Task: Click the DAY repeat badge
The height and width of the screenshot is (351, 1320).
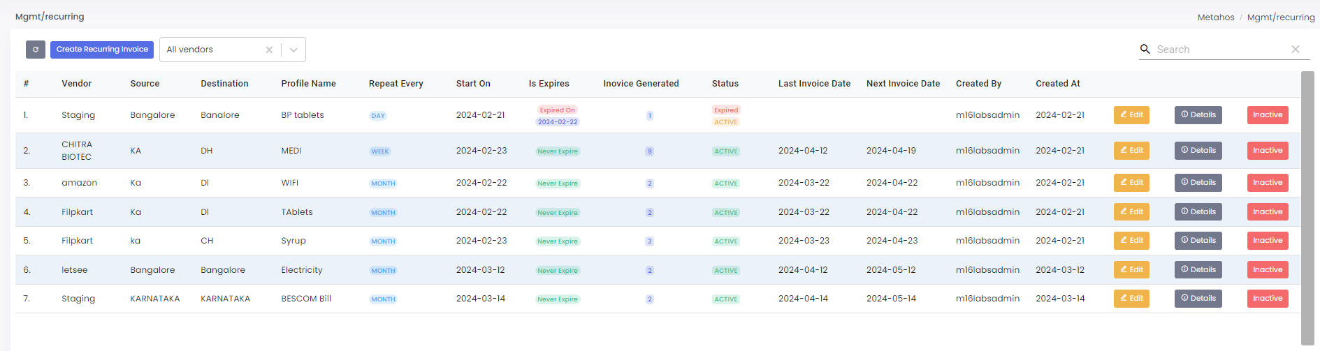Action: tap(378, 116)
